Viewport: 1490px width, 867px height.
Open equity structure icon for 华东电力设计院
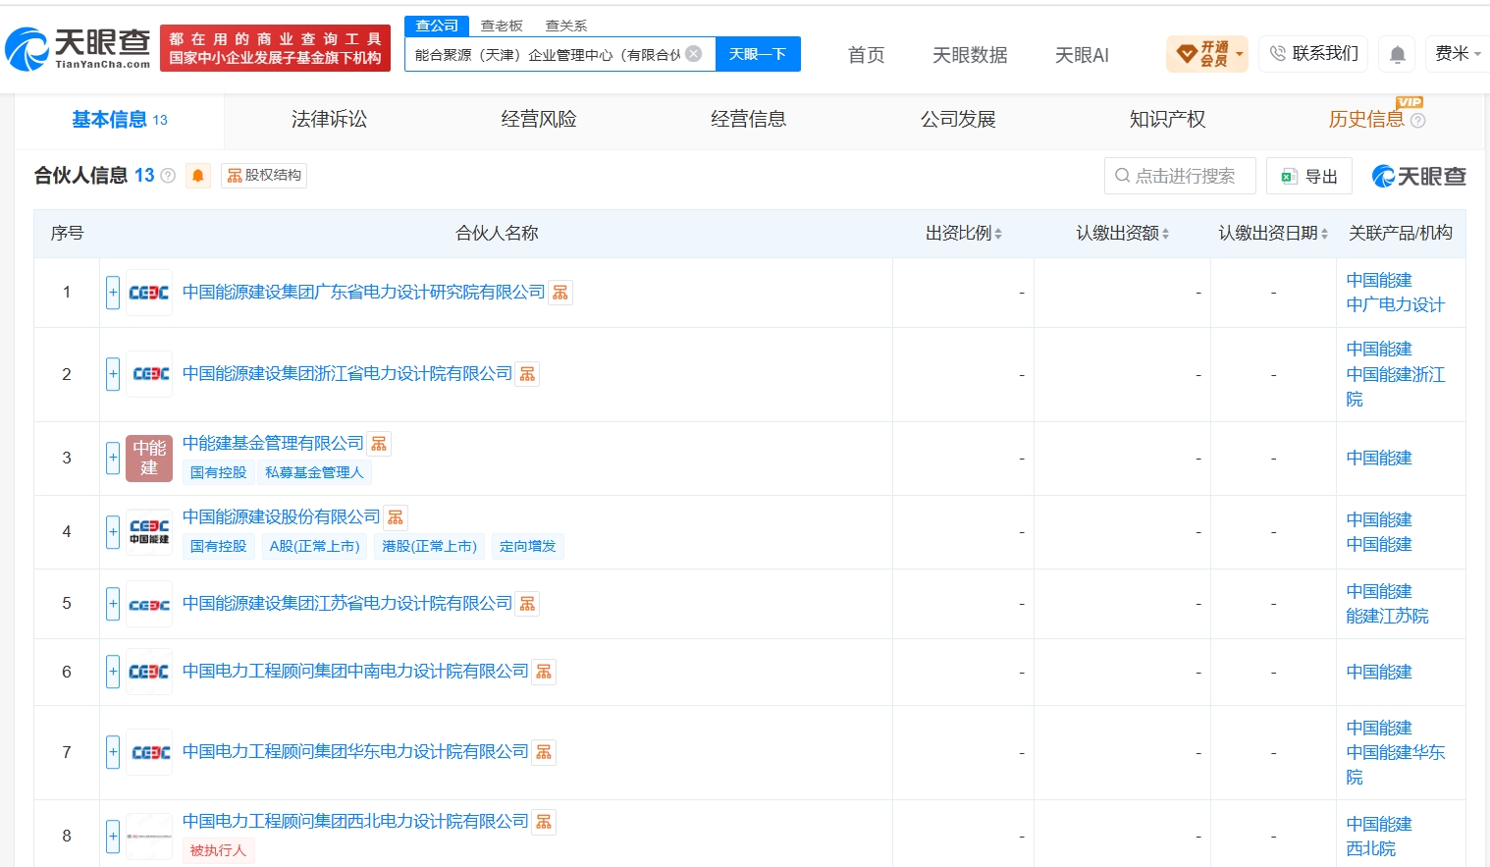pyautogui.click(x=544, y=752)
